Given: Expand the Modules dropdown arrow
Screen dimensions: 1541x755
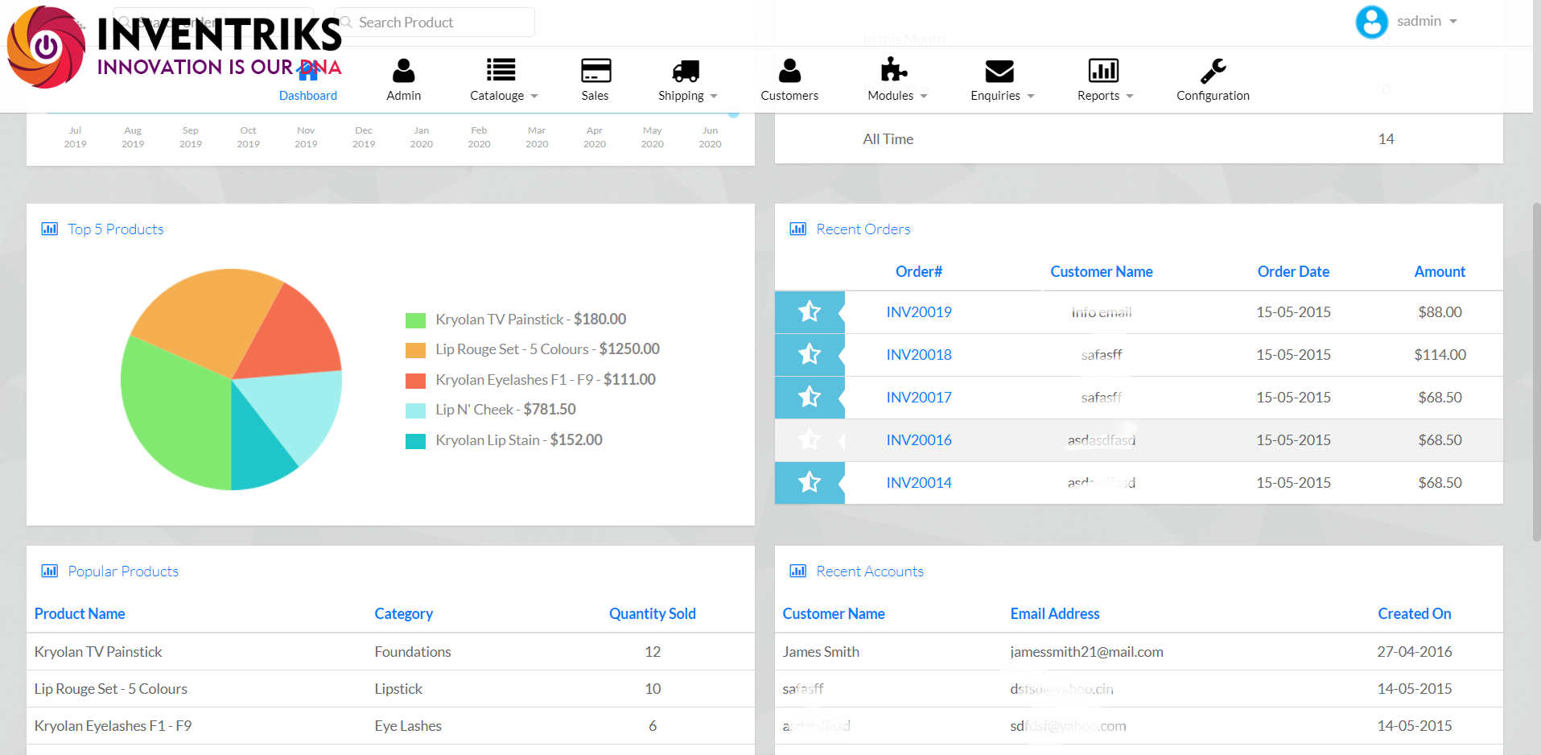Looking at the screenshot, I should [x=924, y=97].
